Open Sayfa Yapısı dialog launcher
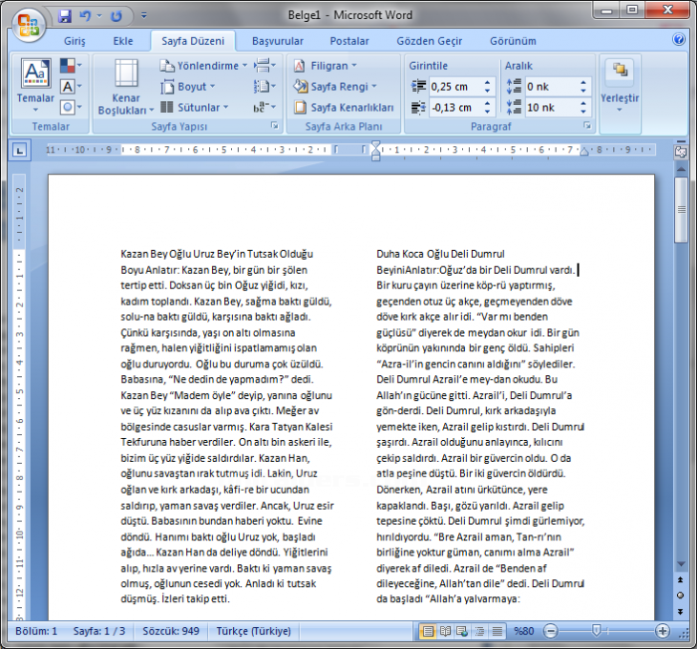 click(275, 126)
